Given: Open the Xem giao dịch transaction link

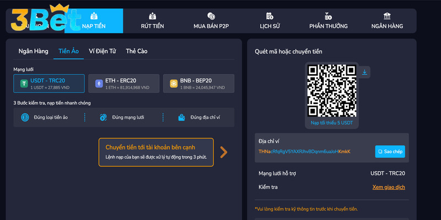Looking at the screenshot, I should tap(389, 187).
